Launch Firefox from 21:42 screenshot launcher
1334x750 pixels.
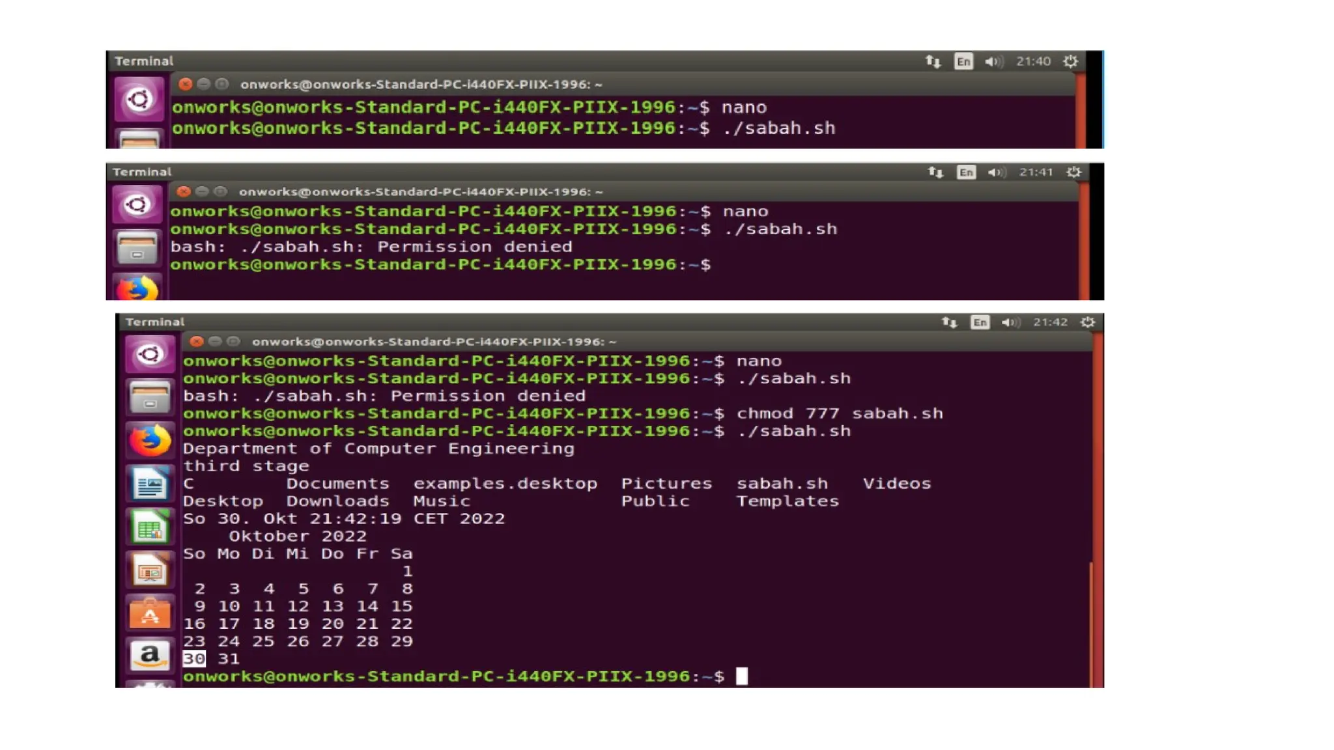[x=150, y=441]
